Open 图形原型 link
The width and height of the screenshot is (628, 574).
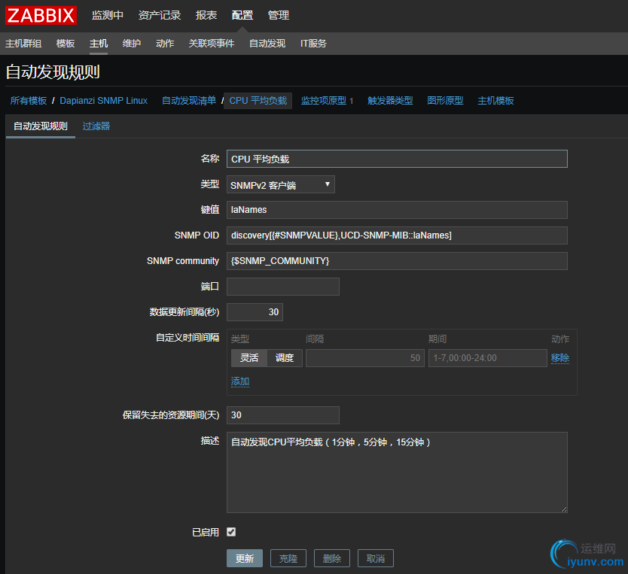[445, 100]
